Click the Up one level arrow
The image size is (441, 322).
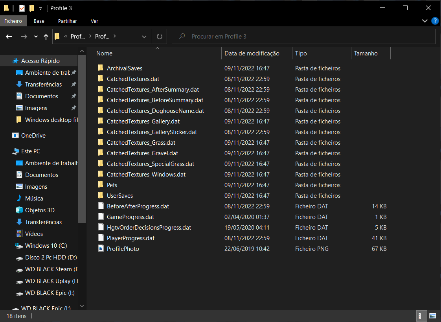[x=46, y=37]
